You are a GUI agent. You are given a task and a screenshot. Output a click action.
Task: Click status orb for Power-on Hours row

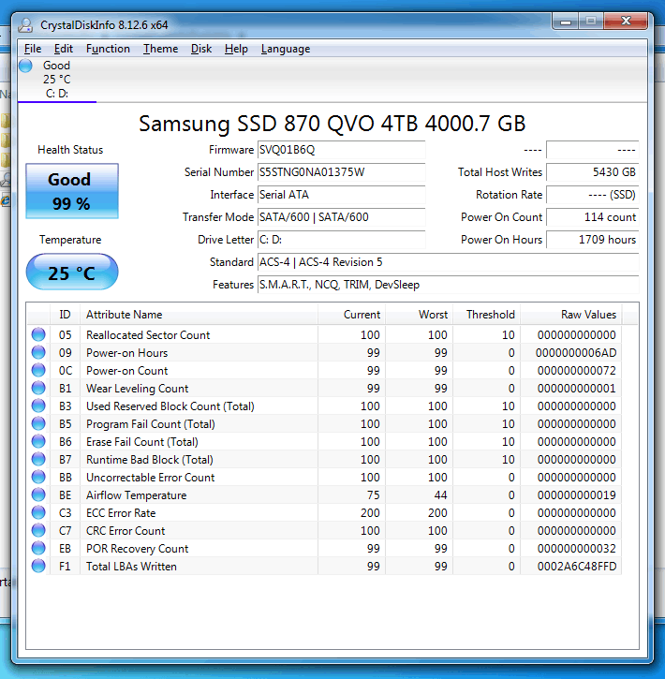click(38, 352)
